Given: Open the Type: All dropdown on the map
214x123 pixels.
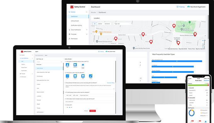Looking at the screenshot, I should (x=122, y=24).
